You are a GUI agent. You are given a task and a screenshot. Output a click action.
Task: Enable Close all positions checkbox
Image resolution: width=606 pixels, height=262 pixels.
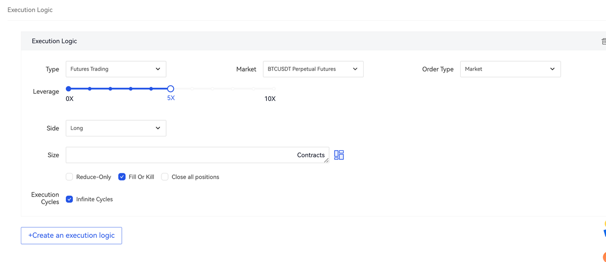165,177
